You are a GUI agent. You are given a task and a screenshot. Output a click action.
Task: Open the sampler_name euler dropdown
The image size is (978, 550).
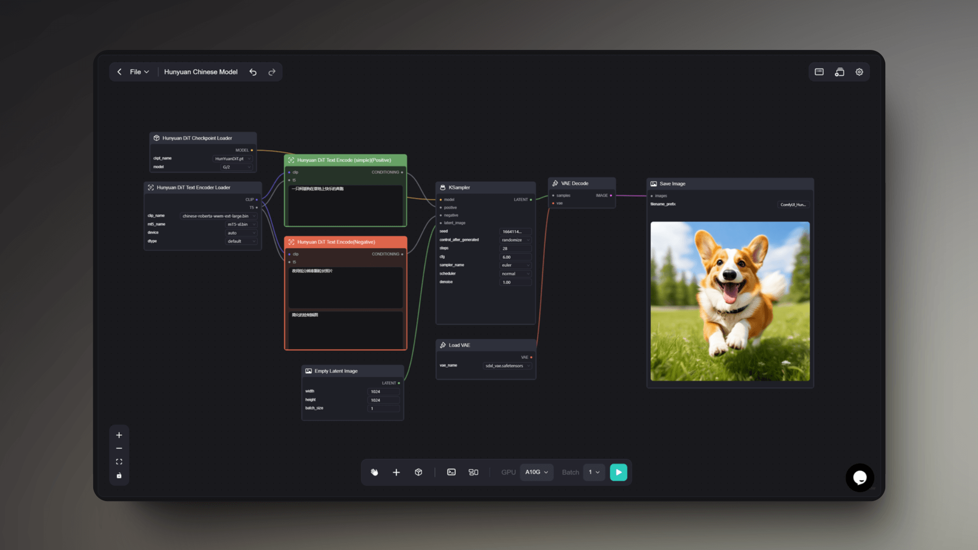515,265
